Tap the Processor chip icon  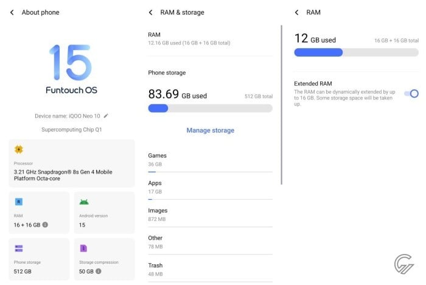coord(19,149)
